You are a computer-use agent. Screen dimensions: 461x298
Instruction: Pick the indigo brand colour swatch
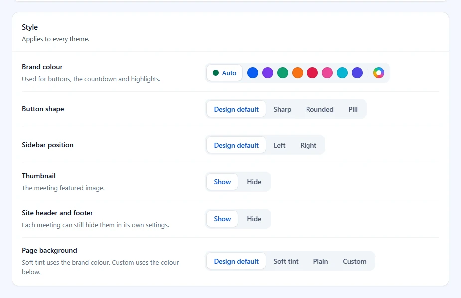tap(357, 73)
